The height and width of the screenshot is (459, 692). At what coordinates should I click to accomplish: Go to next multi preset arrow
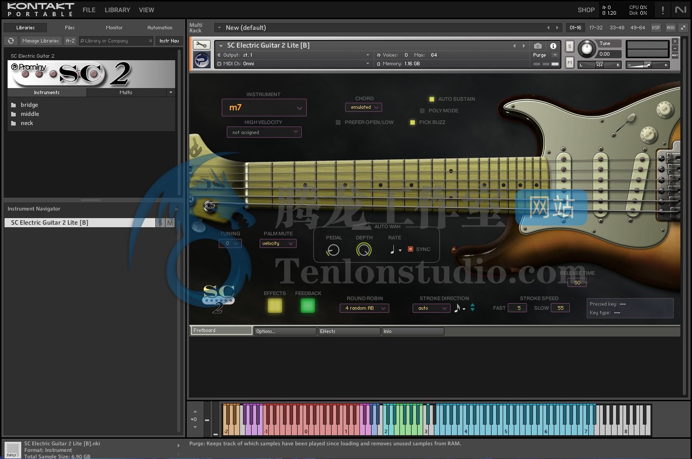(557, 27)
